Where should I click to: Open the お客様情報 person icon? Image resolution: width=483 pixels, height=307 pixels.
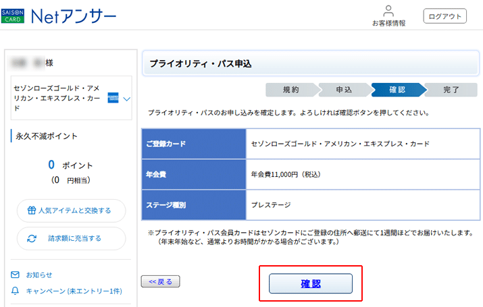(x=388, y=11)
